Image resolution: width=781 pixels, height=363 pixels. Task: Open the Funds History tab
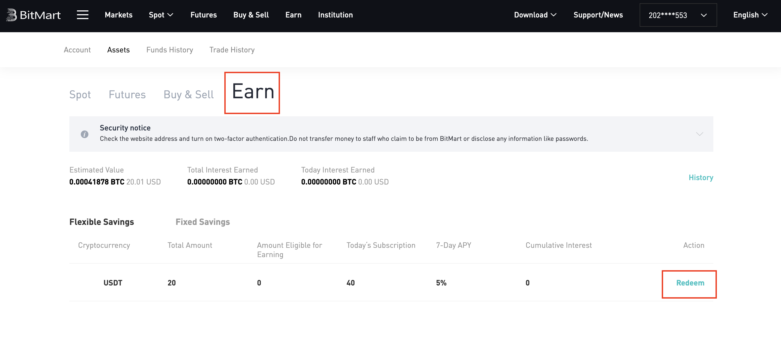pyautogui.click(x=169, y=50)
